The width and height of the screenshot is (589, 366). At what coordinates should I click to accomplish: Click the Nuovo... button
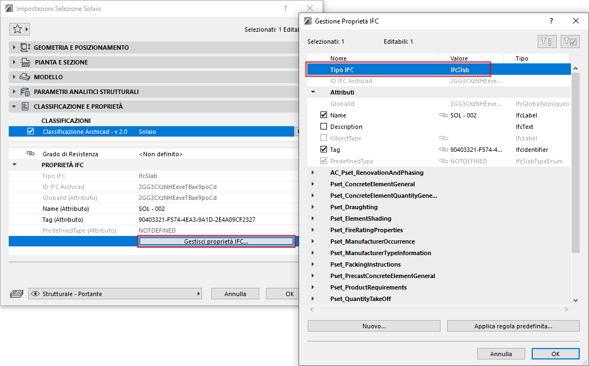click(x=374, y=326)
